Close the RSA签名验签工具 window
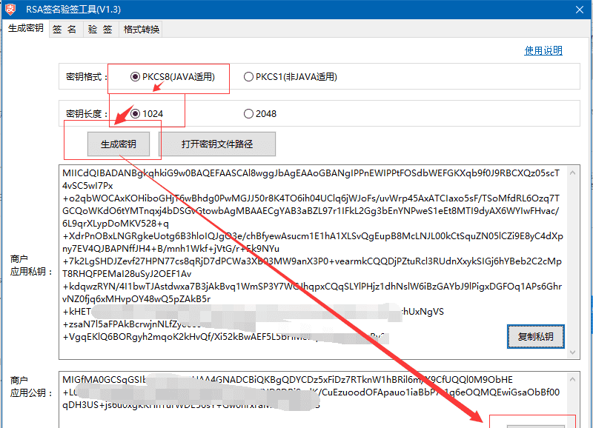 click(x=580, y=10)
